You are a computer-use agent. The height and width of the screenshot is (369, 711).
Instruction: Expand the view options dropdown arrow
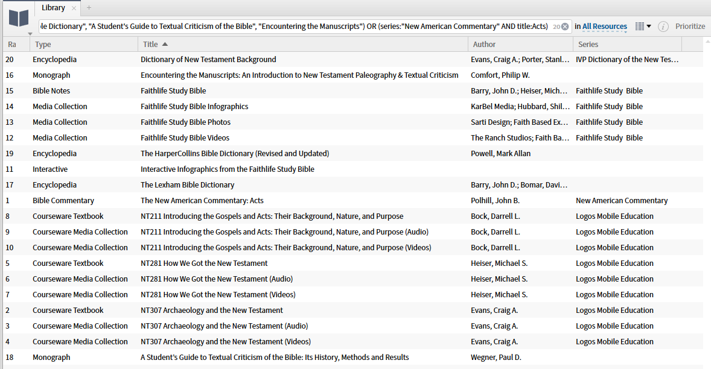649,27
